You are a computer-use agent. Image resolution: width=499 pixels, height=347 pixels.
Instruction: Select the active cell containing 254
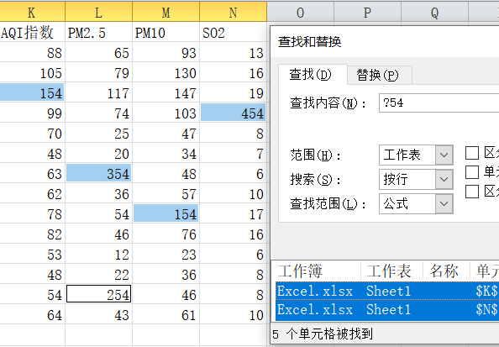pos(98,294)
